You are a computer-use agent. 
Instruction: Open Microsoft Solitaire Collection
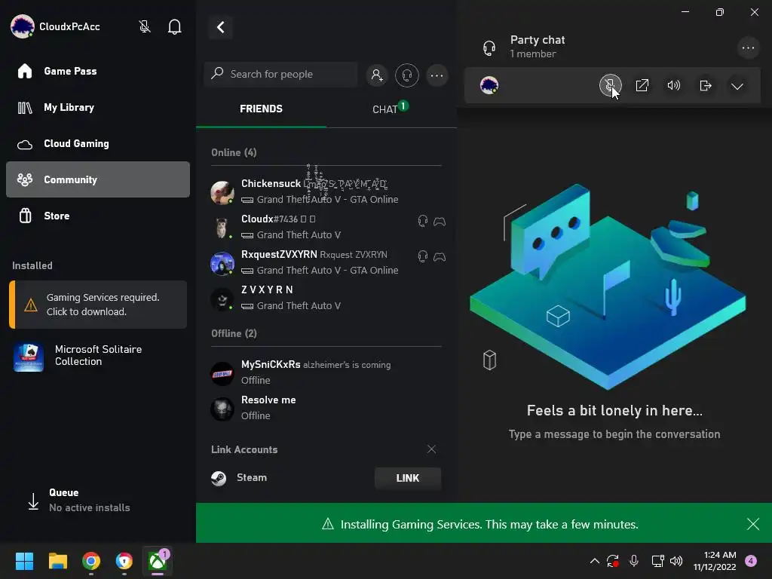[x=98, y=356]
